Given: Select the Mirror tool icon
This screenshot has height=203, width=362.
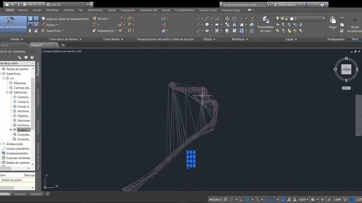Looking at the screenshot, I should [x=234, y=25].
